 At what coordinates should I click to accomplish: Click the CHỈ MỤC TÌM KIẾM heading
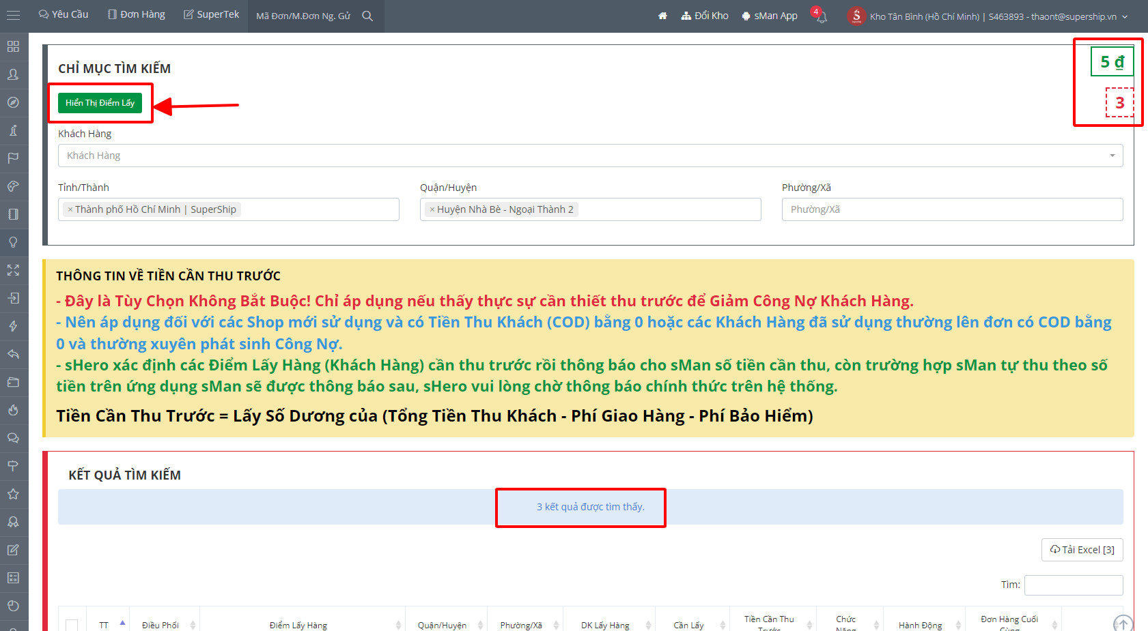(x=114, y=68)
